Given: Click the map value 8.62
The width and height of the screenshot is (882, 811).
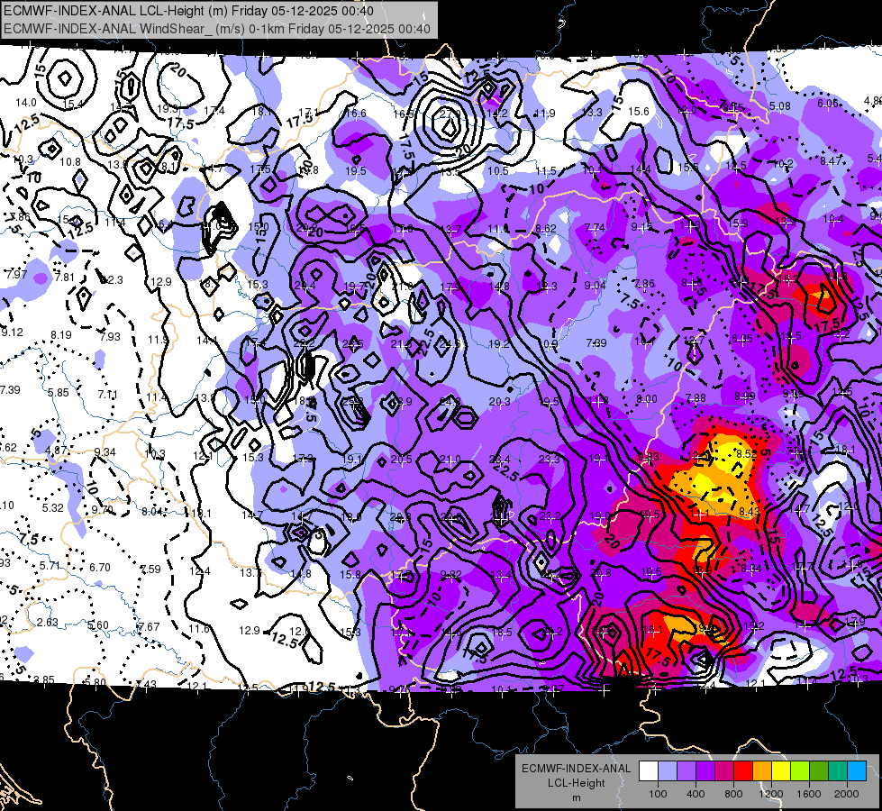Looking at the screenshot, I should point(546,229).
